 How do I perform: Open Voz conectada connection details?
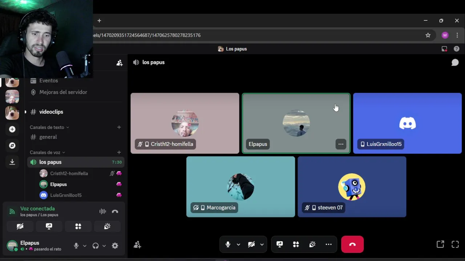tap(37, 208)
